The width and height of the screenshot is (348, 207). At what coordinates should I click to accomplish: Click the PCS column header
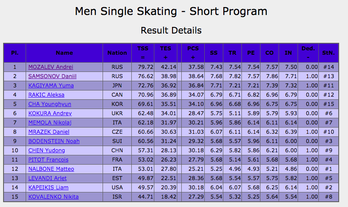[x=193, y=53]
